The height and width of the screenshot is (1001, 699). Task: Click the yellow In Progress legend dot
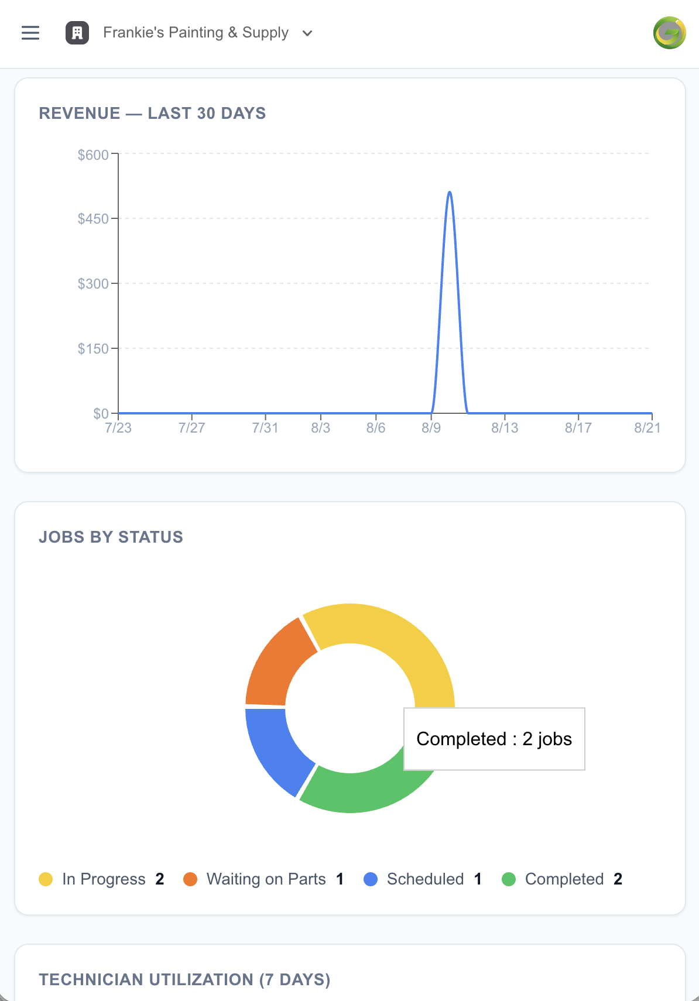(46, 879)
